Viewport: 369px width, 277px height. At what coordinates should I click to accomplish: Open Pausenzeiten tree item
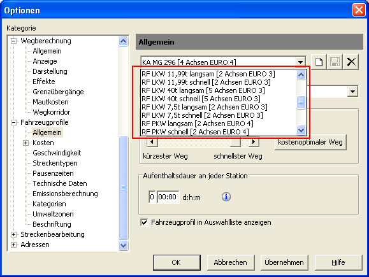(53, 173)
